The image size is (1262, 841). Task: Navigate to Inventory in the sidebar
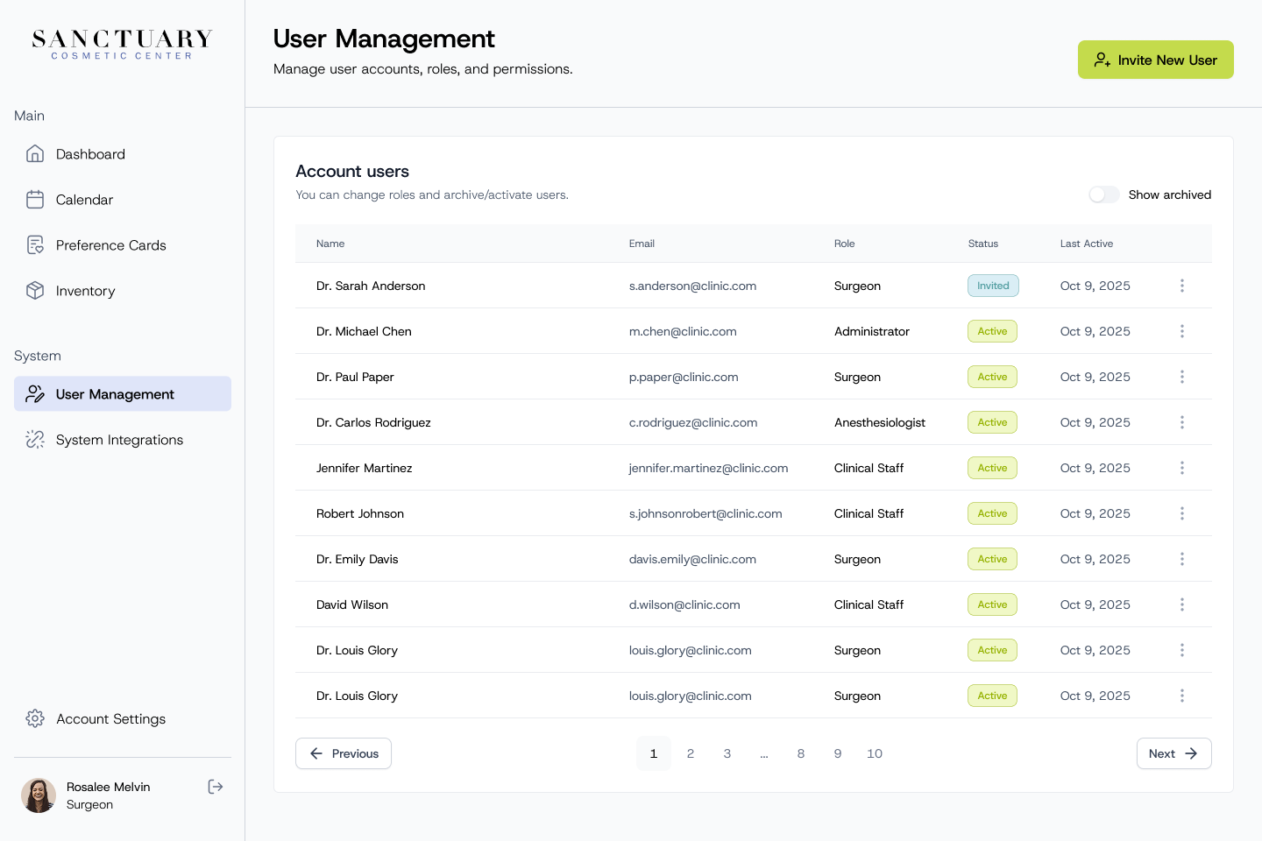pyautogui.click(x=123, y=291)
